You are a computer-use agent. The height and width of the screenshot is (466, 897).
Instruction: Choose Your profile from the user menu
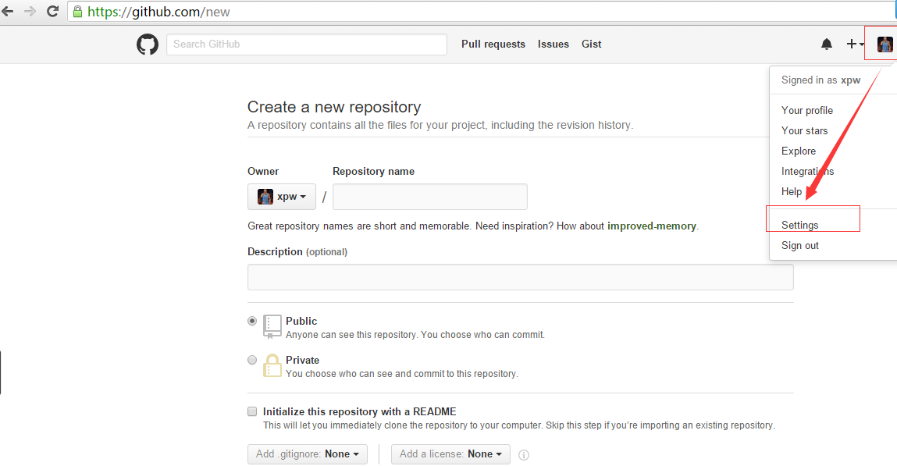[807, 110]
